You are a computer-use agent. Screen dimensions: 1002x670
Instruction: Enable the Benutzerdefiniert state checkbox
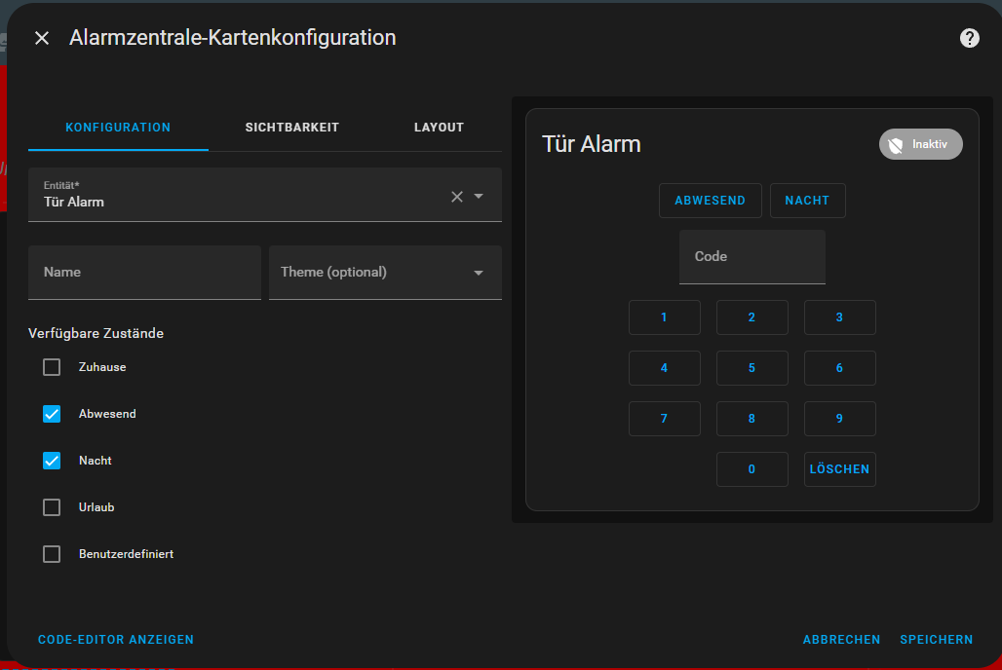click(52, 554)
